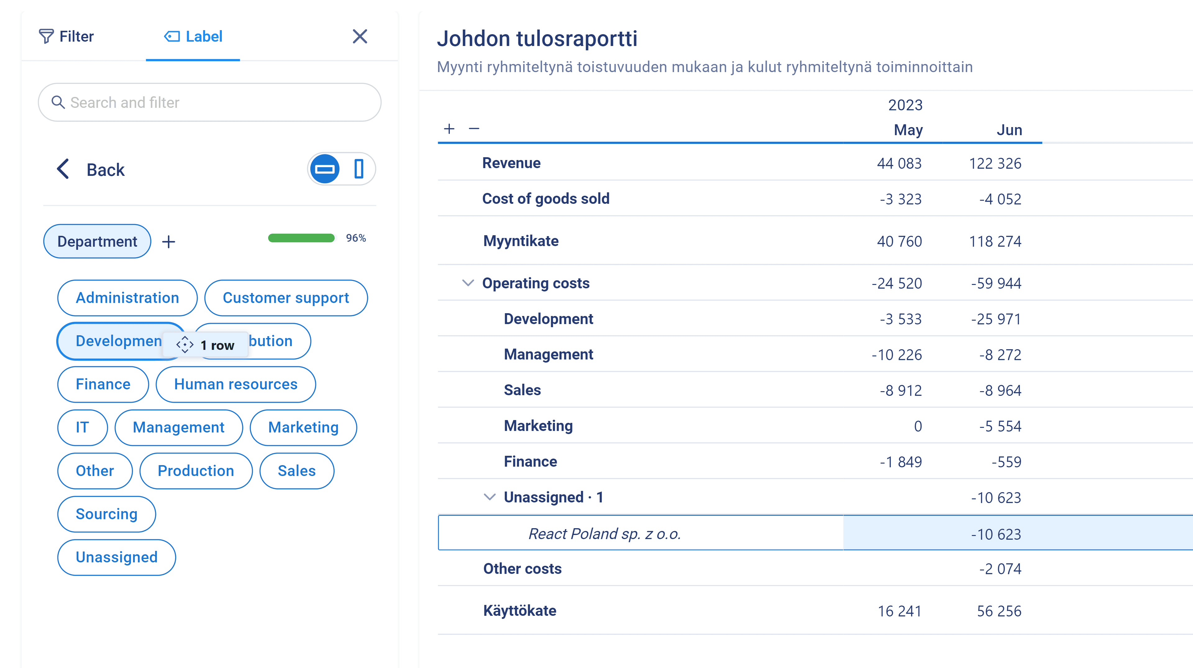
Task: Click the Development Jun value -25 971
Action: coord(996,319)
